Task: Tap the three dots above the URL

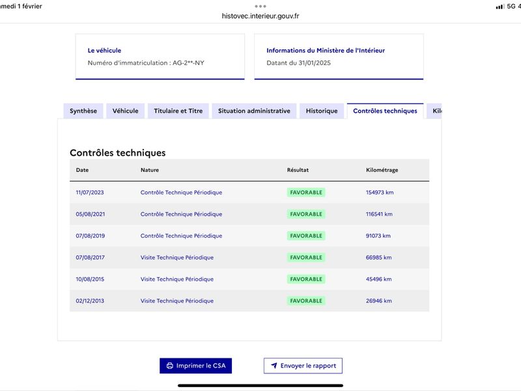Action: (260, 7)
